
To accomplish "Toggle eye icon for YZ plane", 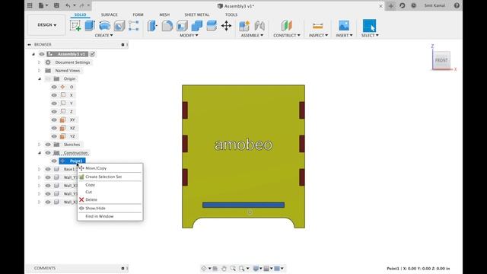I will point(54,136).
